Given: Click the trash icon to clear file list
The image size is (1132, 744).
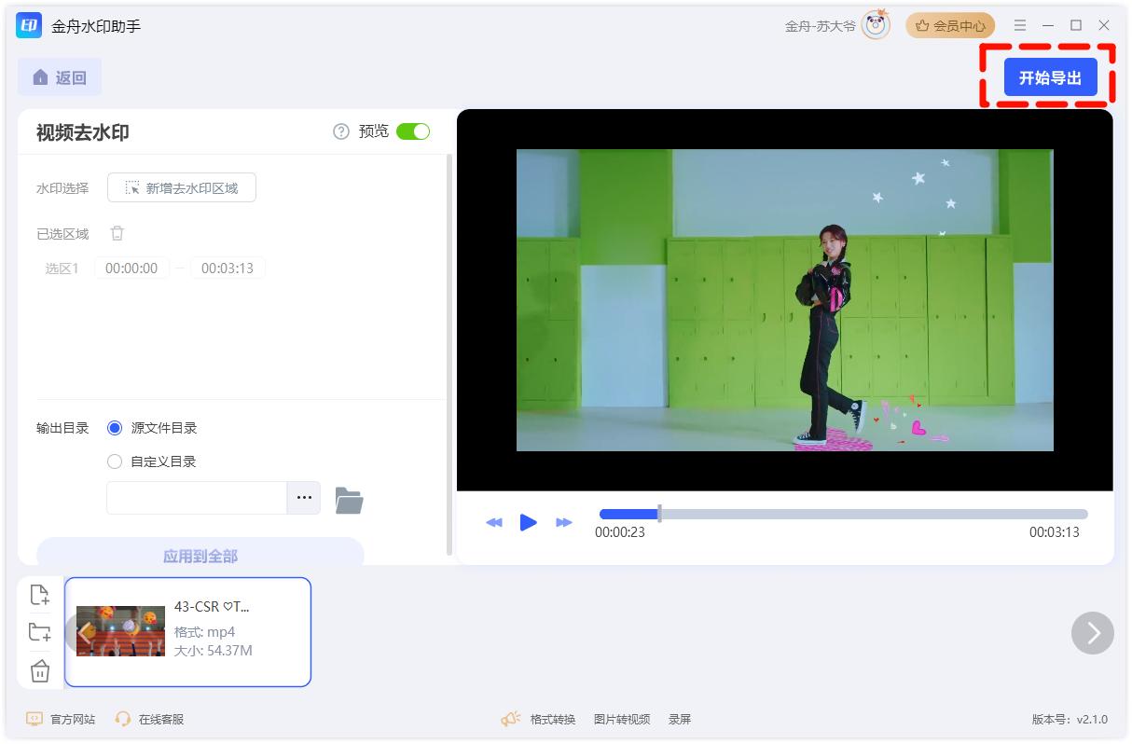Looking at the screenshot, I should tap(39, 670).
